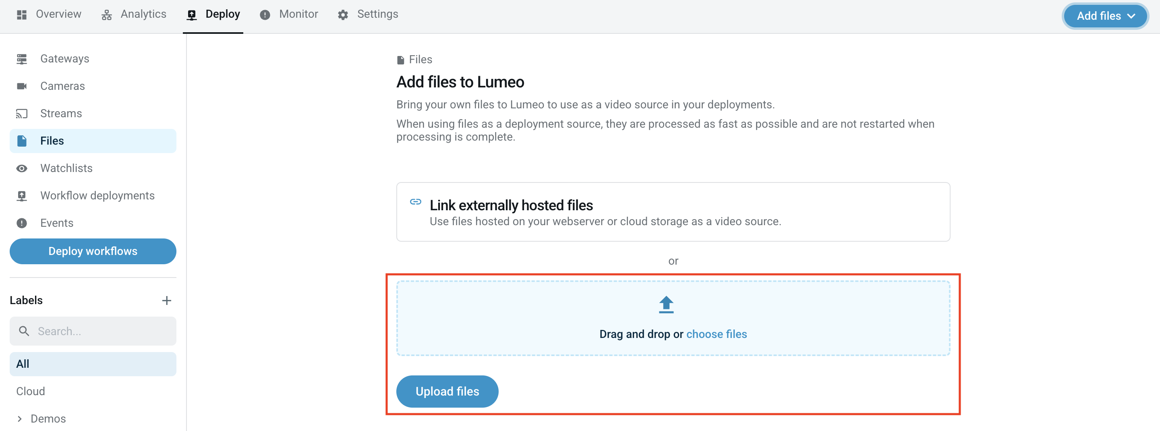Open Link externally hosted files card
This screenshot has height=431, width=1160.
click(673, 211)
